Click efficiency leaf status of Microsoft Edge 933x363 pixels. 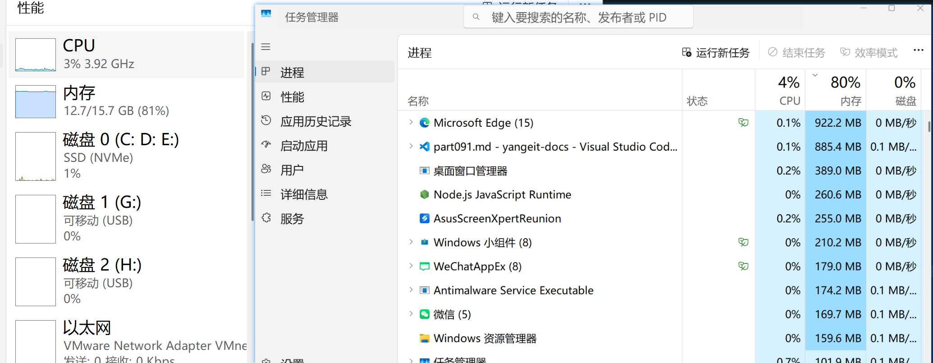(743, 123)
